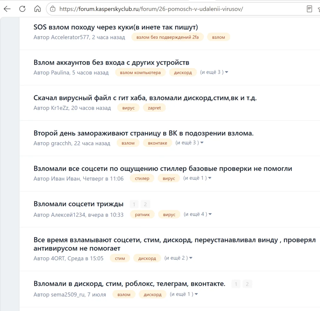Click tag "стим"
Viewport: 320px width, 311px height.
click(120, 258)
